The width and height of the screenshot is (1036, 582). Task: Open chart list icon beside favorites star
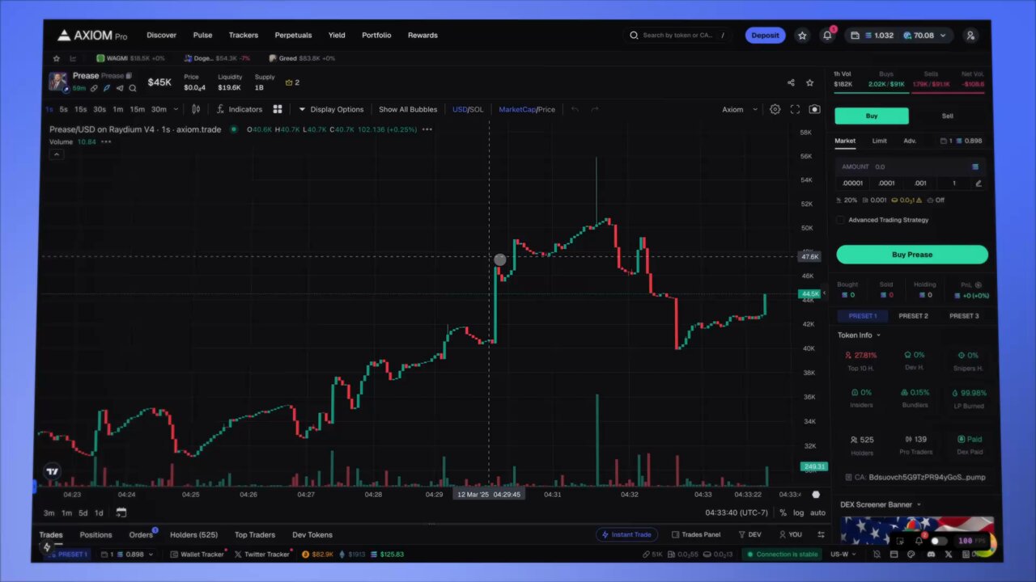[73, 58]
